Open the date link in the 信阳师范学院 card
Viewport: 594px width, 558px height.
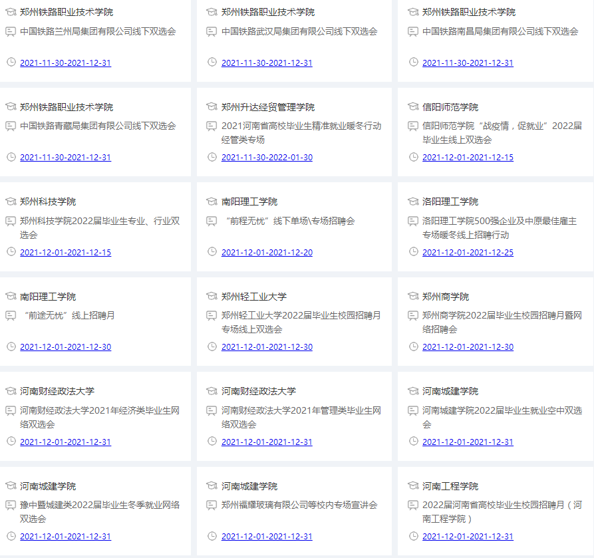click(468, 158)
